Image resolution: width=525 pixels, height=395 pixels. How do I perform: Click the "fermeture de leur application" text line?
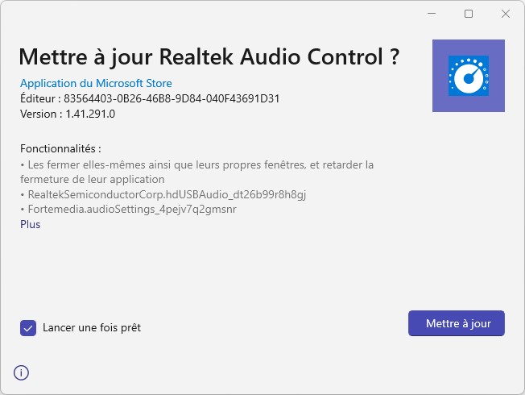pyautogui.click(x=92, y=179)
